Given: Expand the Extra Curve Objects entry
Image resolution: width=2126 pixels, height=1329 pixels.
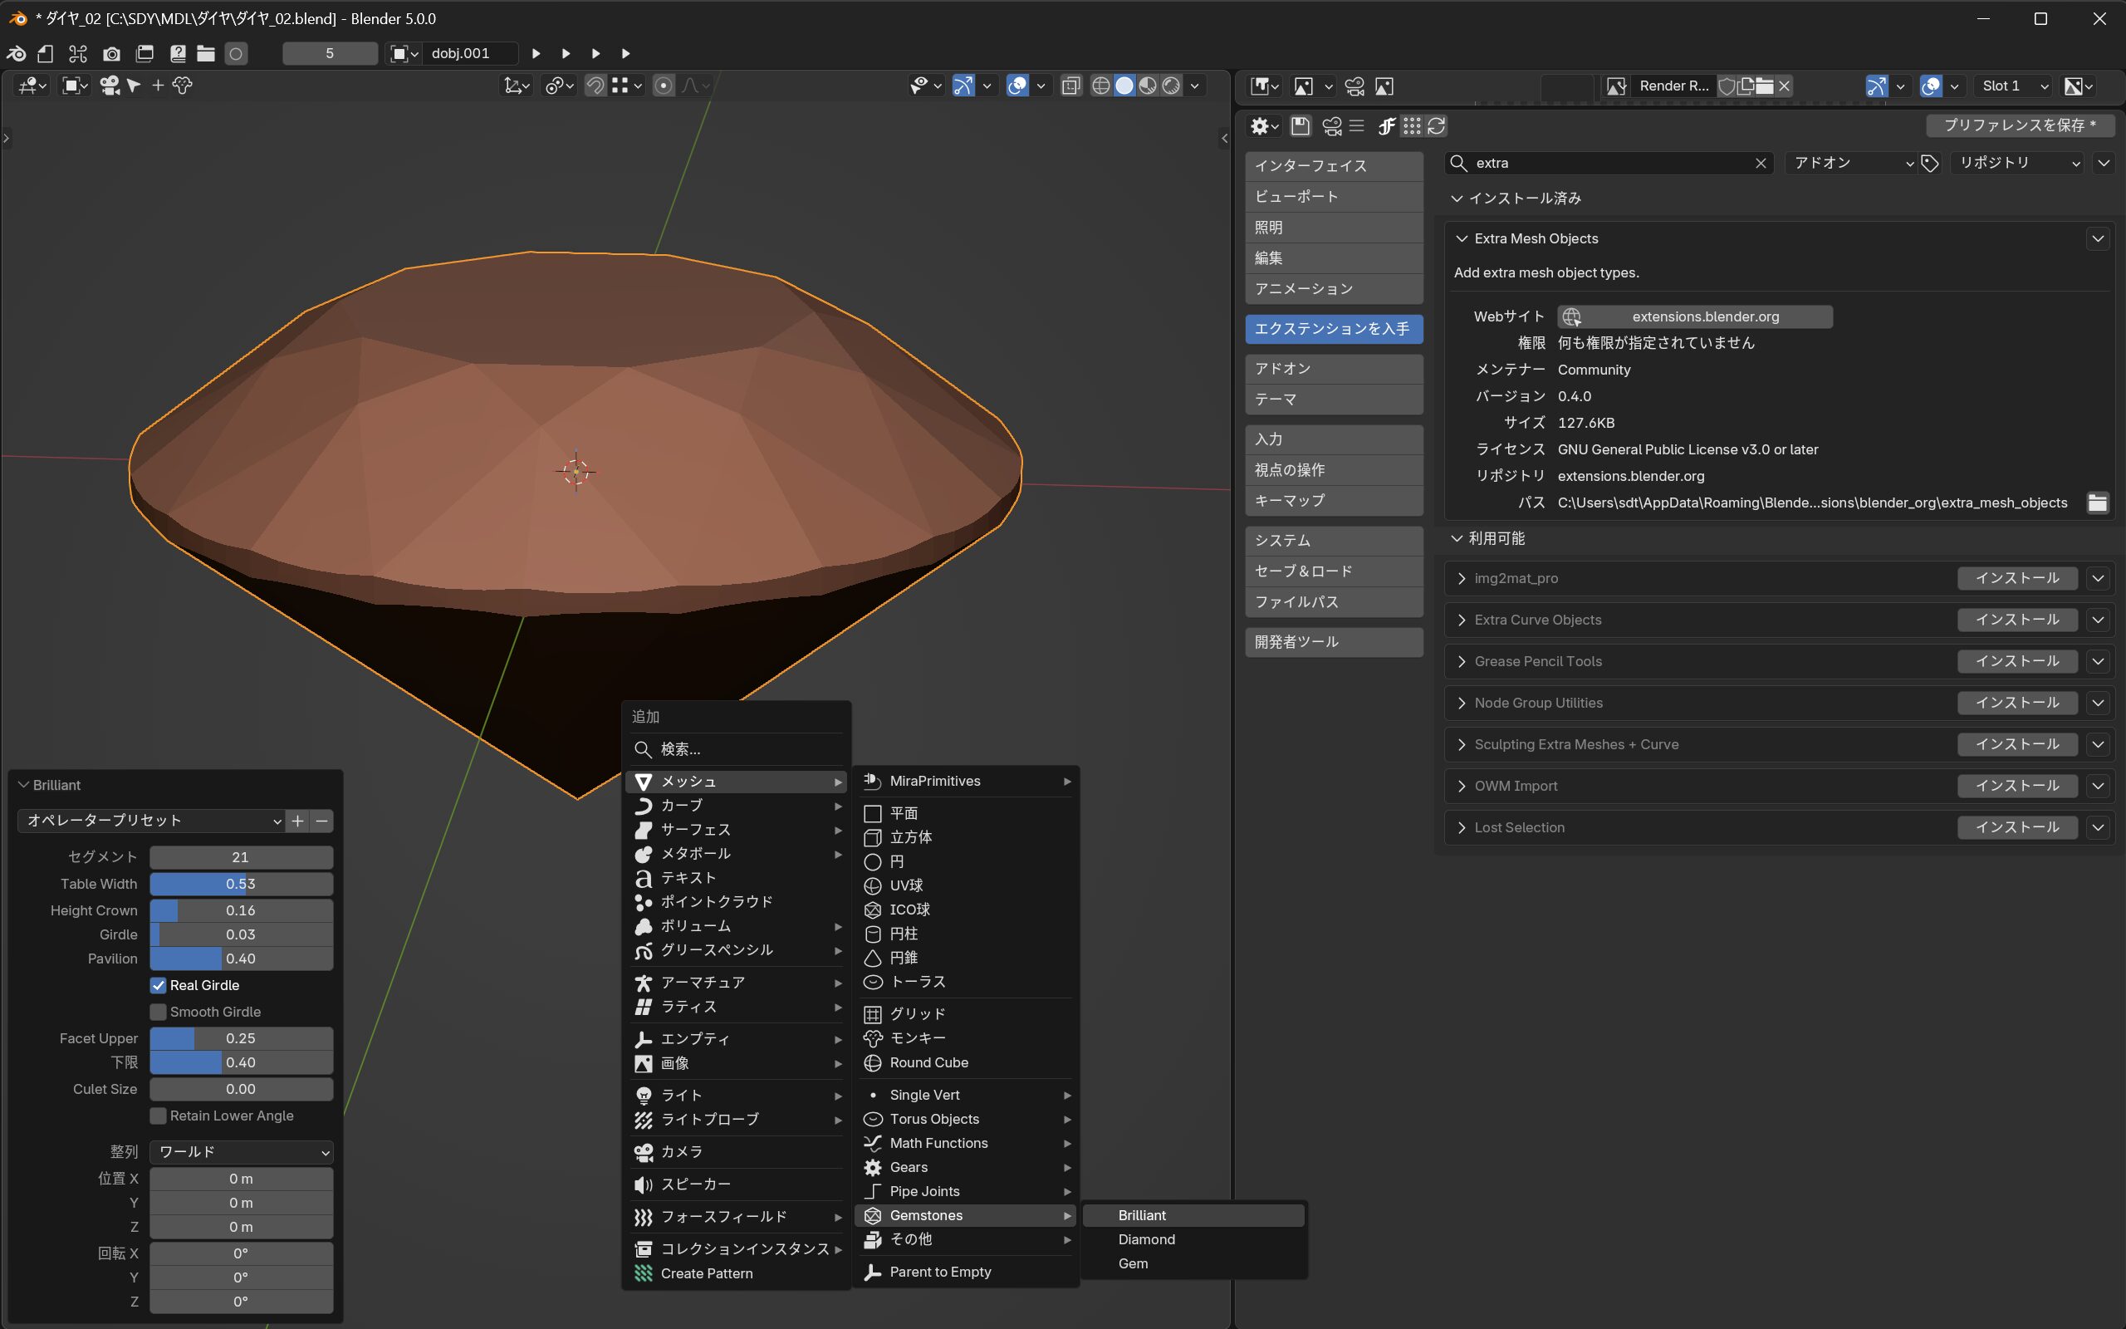Looking at the screenshot, I should (1462, 620).
